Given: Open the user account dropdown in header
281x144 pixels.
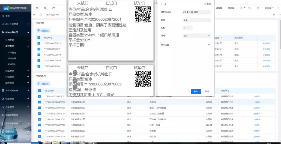Looking at the screenshot, I should click(x=269, y=8).
